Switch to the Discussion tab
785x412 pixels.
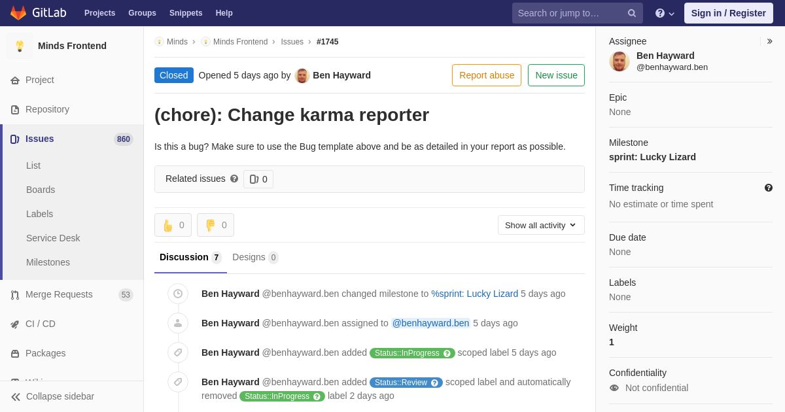point(190,258)
